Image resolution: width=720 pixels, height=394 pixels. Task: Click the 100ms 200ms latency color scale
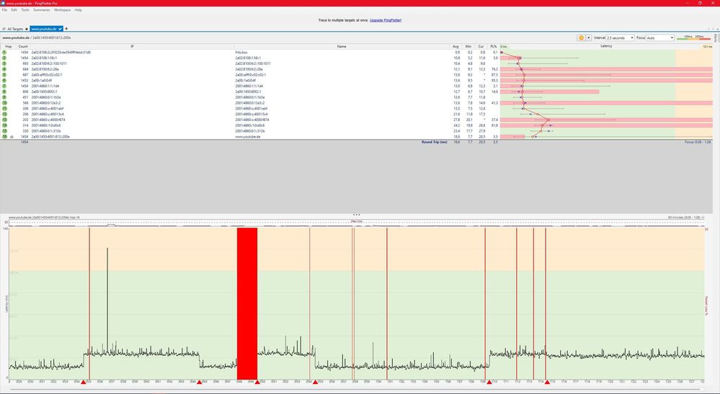694,37
